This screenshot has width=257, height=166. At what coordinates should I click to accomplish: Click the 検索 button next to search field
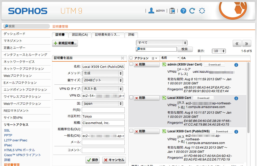pos(185,49)
